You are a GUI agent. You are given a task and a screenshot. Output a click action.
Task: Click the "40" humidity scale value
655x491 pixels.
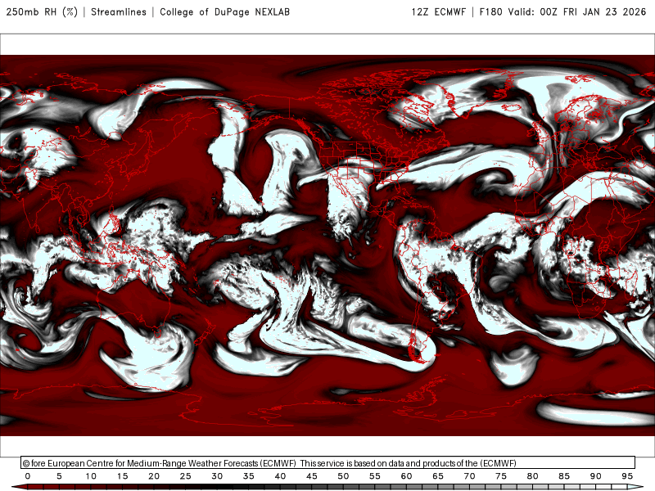[x=280, y=476]
